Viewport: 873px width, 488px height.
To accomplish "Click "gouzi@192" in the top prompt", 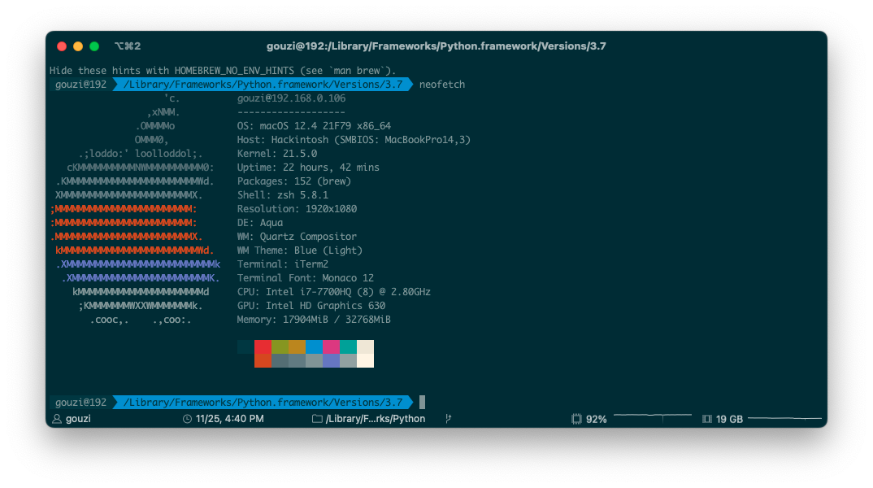I will coord(80,85).
